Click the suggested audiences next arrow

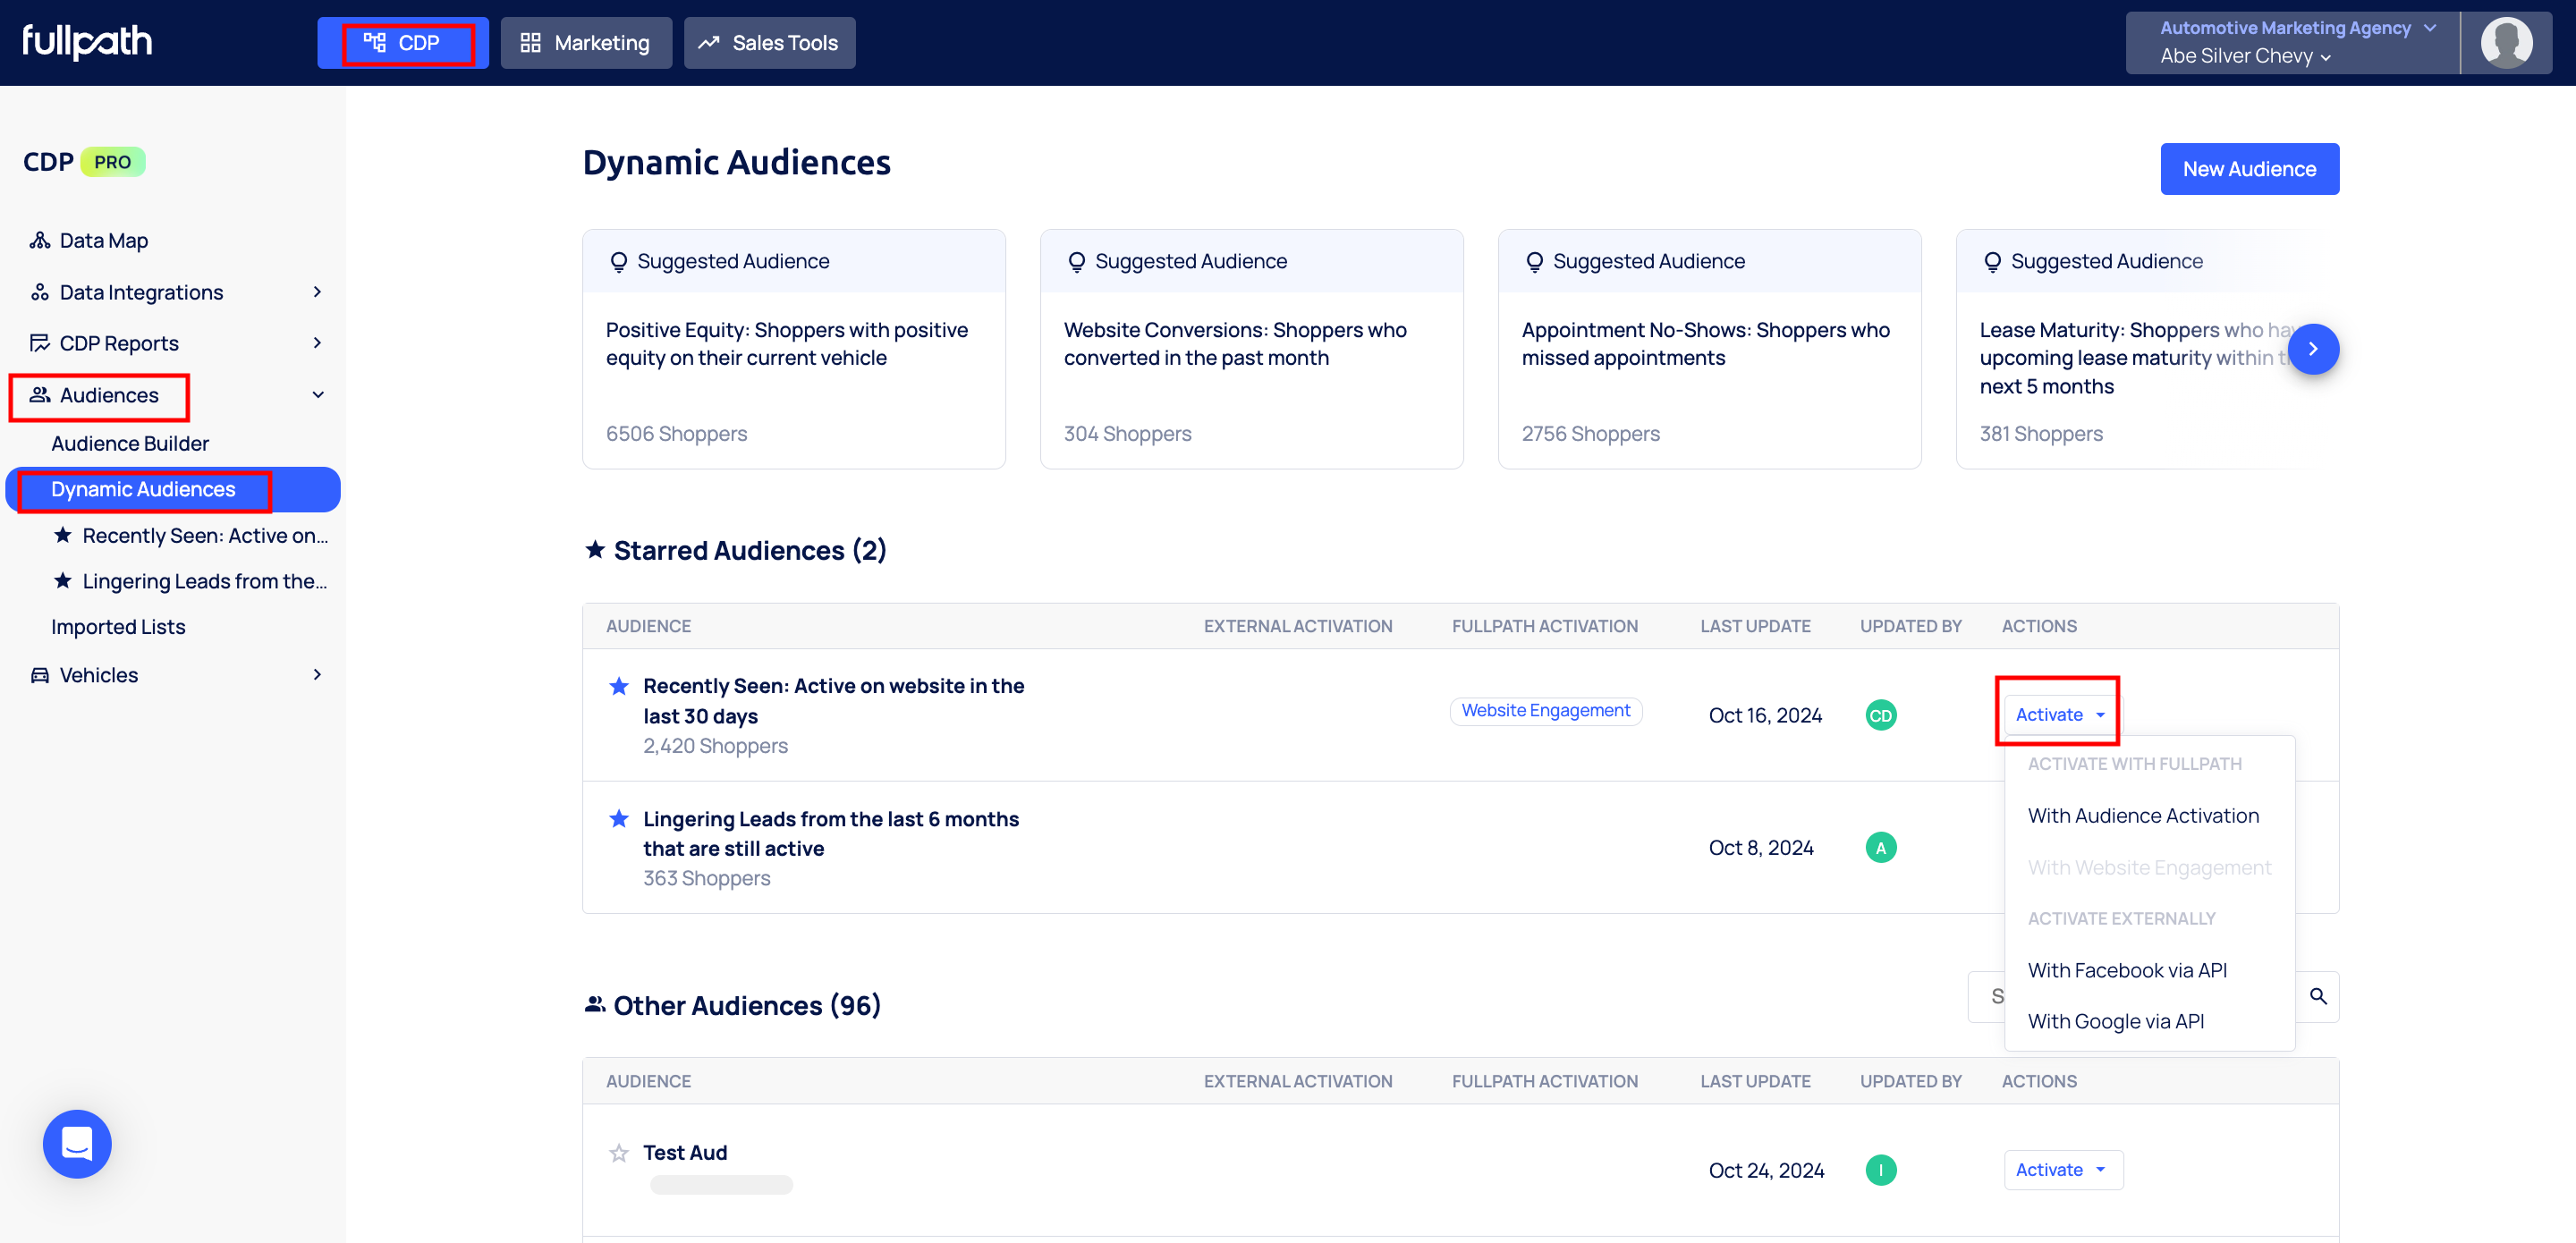coord(2312,349)
